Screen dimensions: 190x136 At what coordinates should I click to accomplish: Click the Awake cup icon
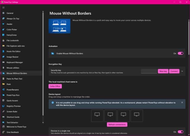3,24
